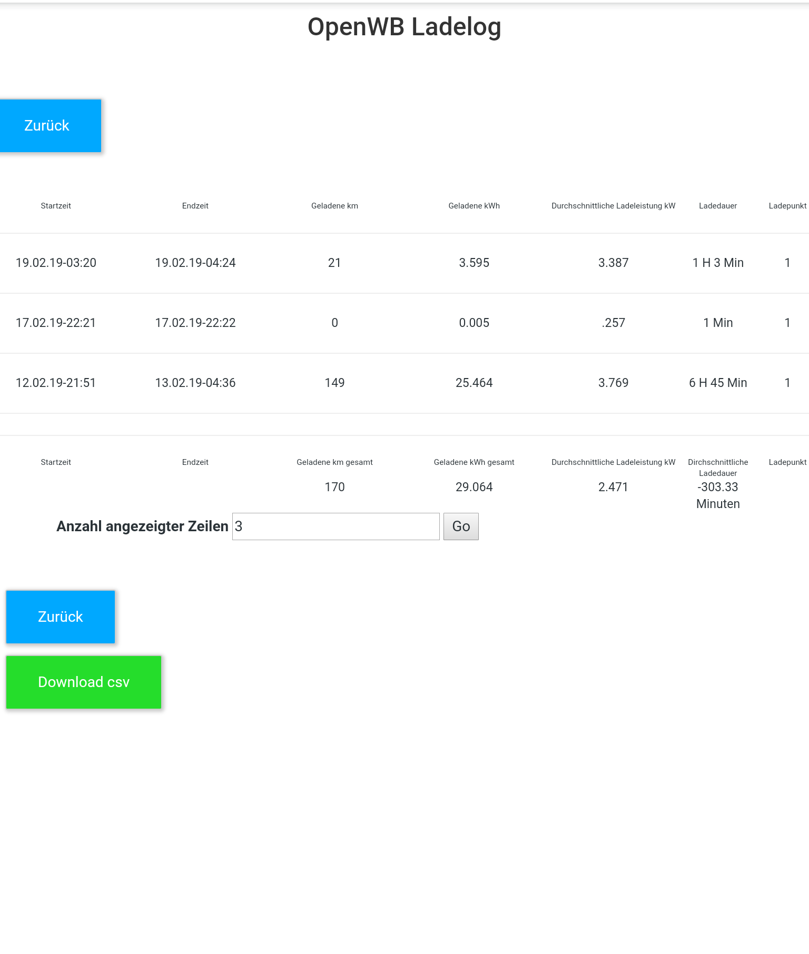Click the 149 km value
The height and width of the screenshot is (954, 809).
tap(334, 383)
